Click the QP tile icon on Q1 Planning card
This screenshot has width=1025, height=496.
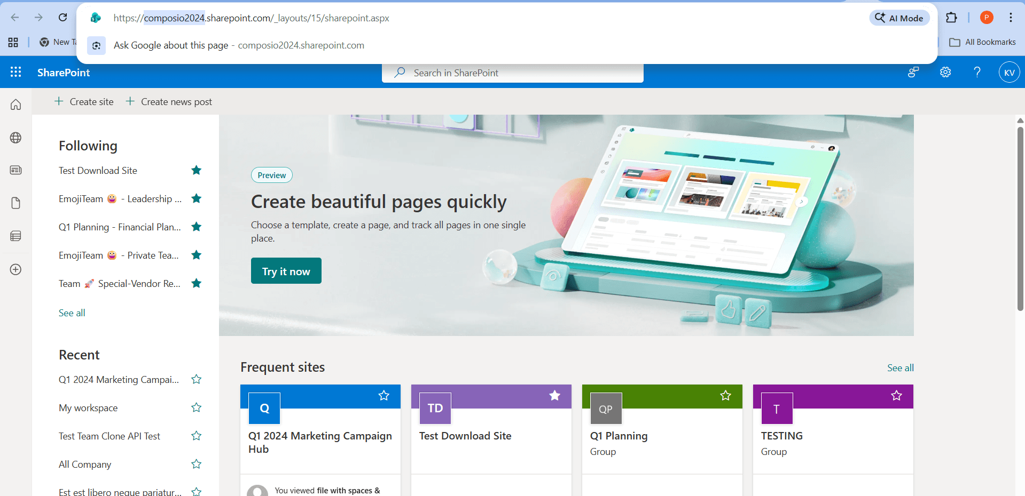(606, 409)
